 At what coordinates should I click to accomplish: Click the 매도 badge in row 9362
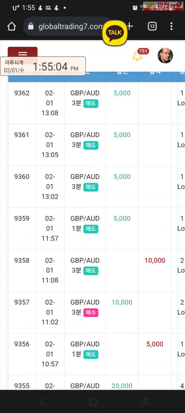pyautogui.click(x=91, y=103)
